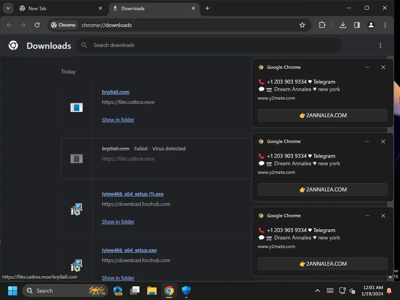Open the Extensions puzzle icon
The image size is (400, 300).
322,25
